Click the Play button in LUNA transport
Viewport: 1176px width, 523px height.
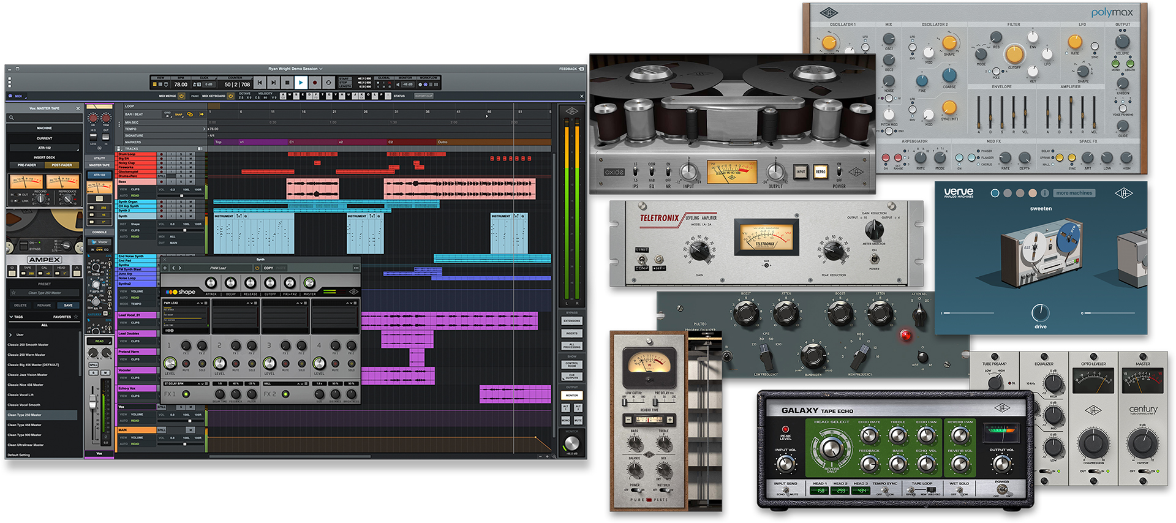click(301, 83)
